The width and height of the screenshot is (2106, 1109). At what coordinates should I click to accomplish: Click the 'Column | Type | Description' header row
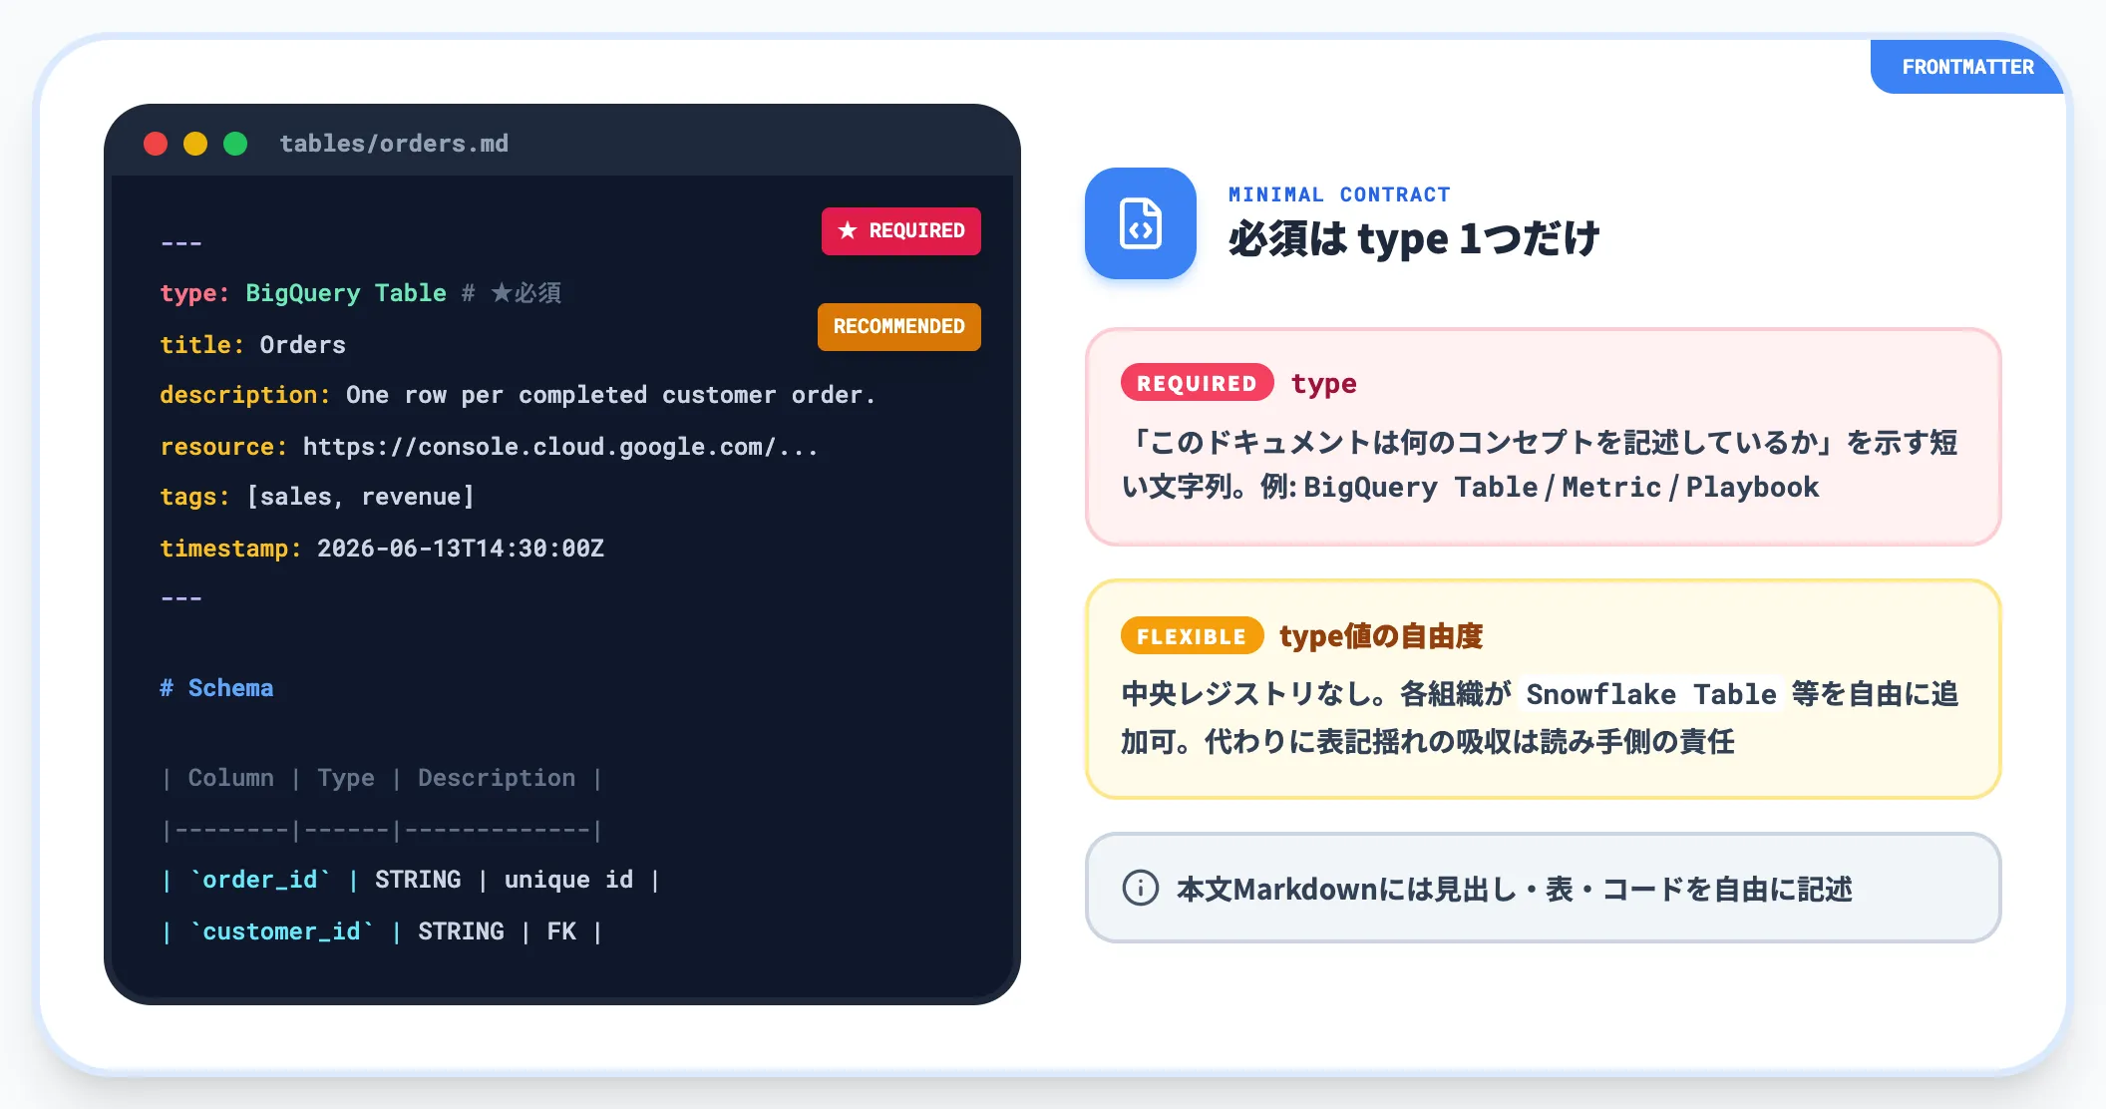click(382, 778)
